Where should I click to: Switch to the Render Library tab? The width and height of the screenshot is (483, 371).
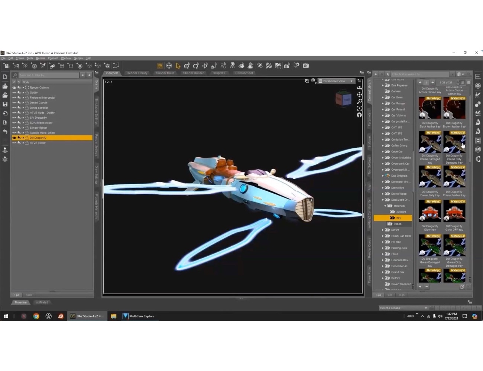[x=137, y=73]
